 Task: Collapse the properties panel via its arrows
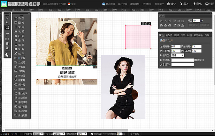pos(211,33)
